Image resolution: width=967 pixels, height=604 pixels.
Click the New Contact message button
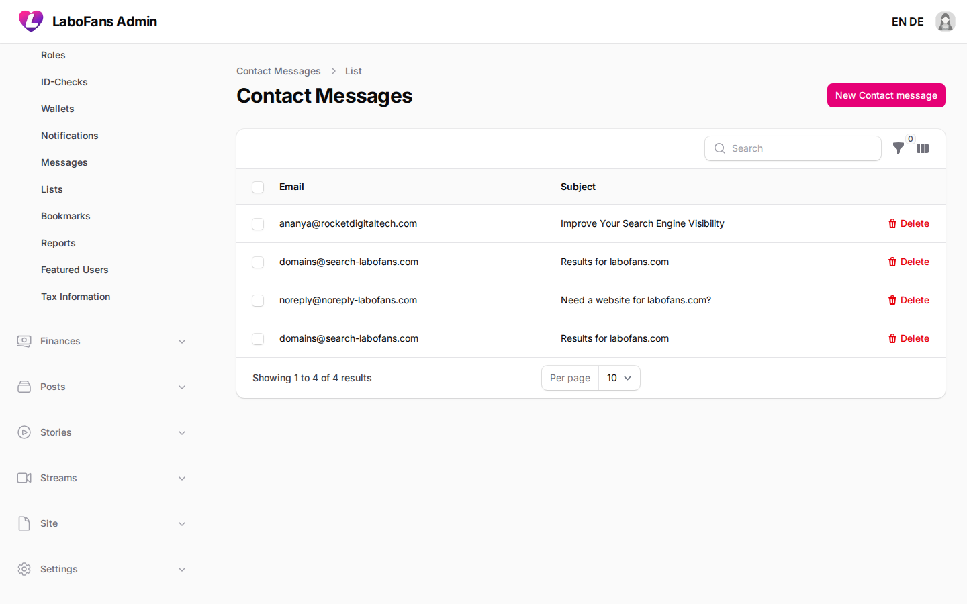pyautogui.click(x=886, y=95)
